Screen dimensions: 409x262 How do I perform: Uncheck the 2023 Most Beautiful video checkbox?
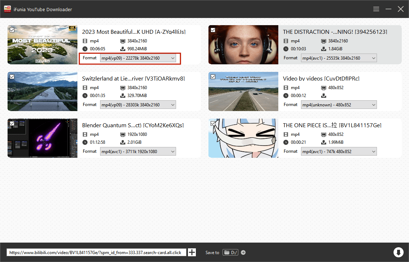12,30
